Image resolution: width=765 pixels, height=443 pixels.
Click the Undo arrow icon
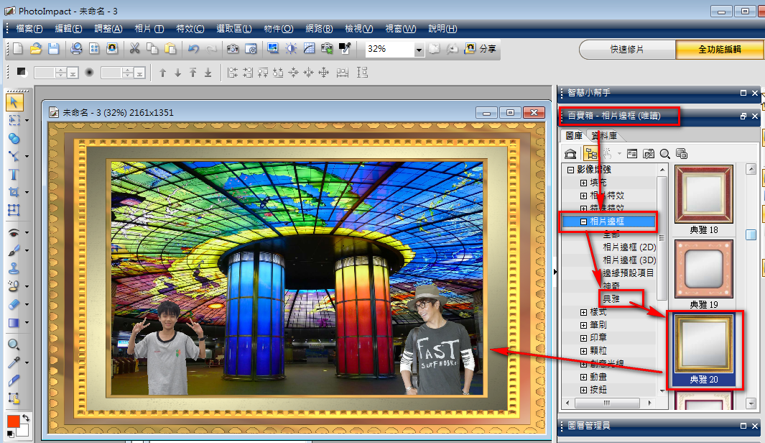[x=193, y=49]
